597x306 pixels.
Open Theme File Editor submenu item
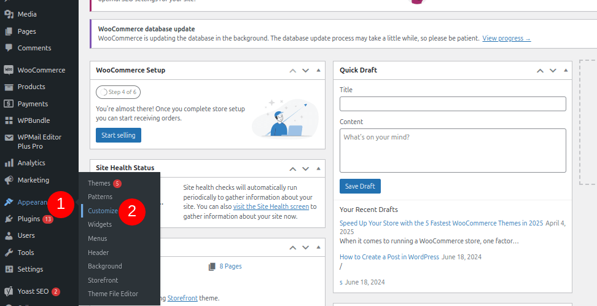tap(112, 294)
